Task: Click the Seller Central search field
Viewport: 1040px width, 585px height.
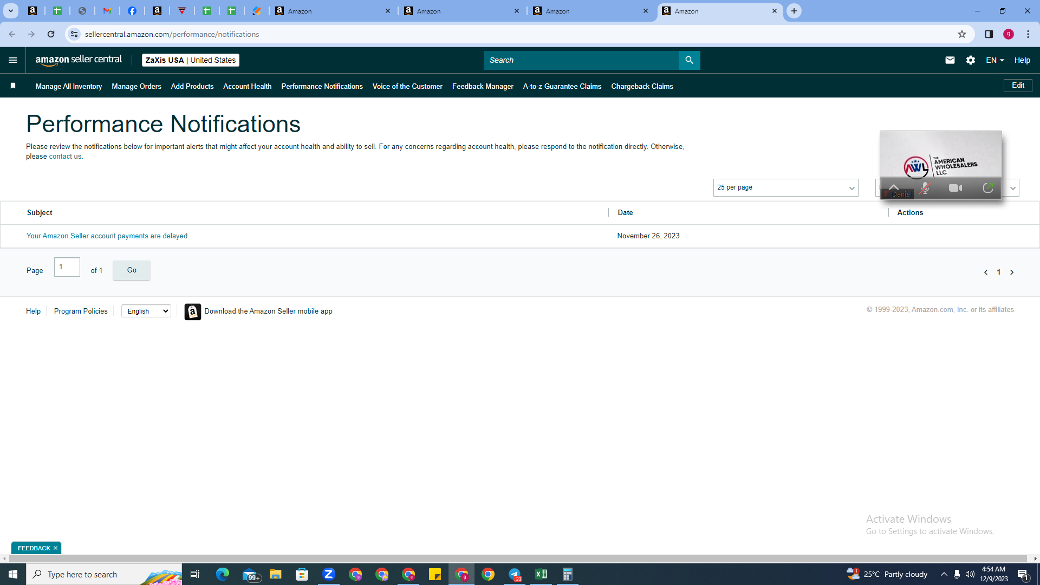Action: (x=581, y=60)
